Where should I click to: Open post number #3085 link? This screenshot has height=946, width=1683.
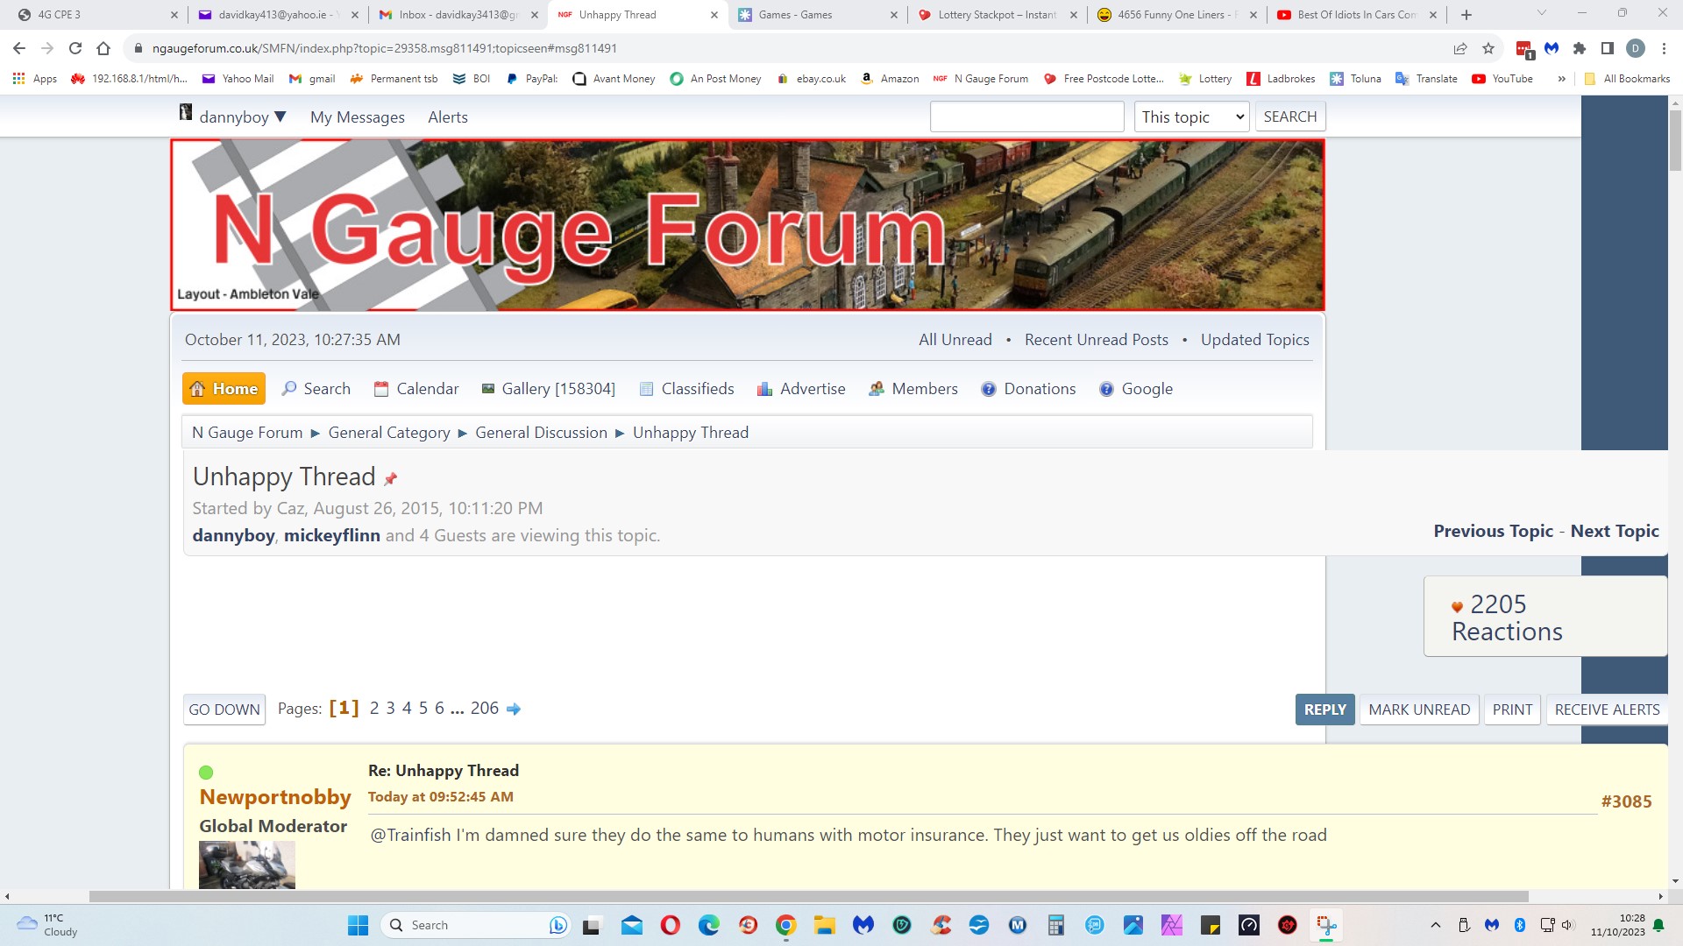1626,801
